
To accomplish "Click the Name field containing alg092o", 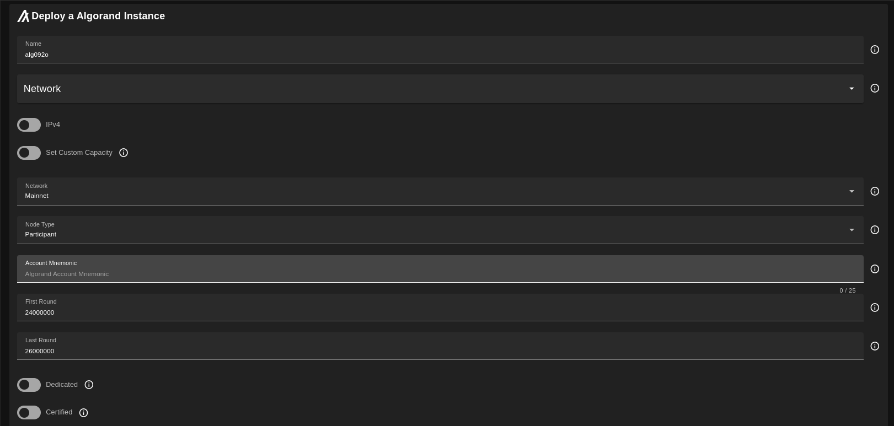I will pos(440,54).
